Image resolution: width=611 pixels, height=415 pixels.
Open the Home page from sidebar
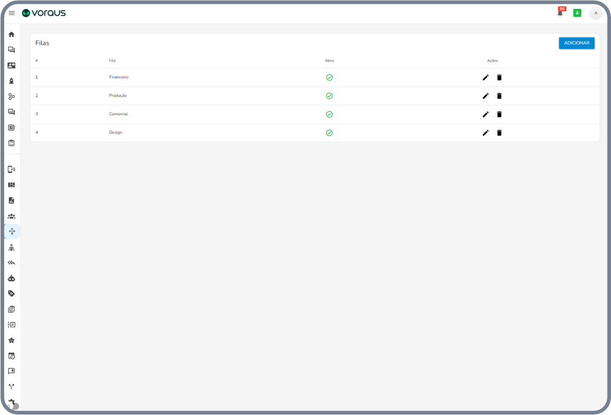11,34
